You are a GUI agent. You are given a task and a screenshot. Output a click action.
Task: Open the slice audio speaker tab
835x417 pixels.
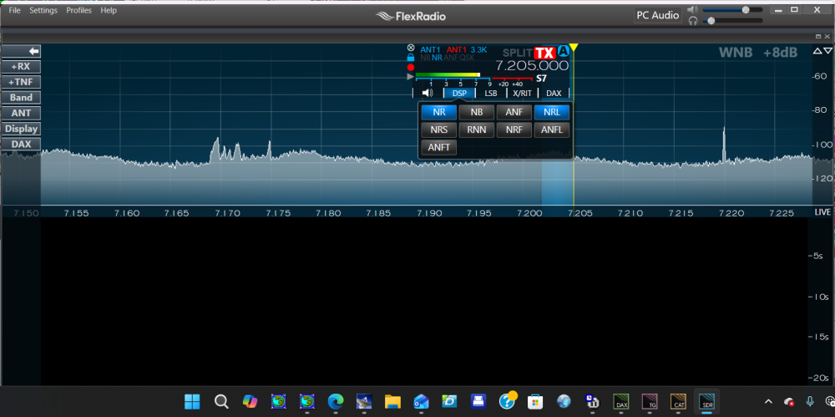point(427,93)
